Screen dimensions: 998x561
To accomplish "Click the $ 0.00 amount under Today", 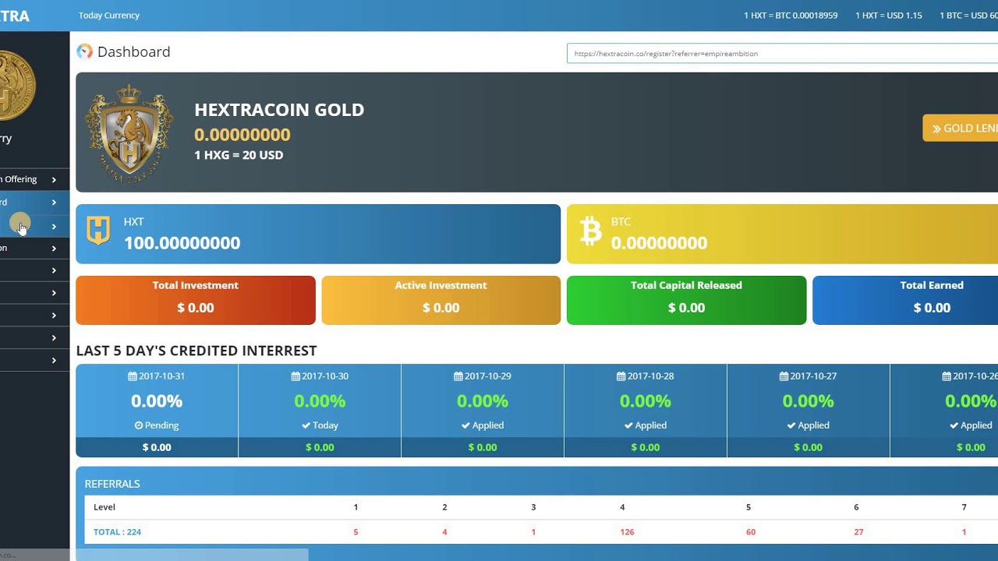I will 320,447.
